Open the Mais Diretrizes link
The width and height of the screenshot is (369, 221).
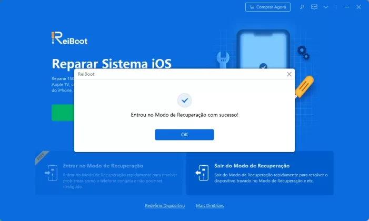[x=210, y=205]
